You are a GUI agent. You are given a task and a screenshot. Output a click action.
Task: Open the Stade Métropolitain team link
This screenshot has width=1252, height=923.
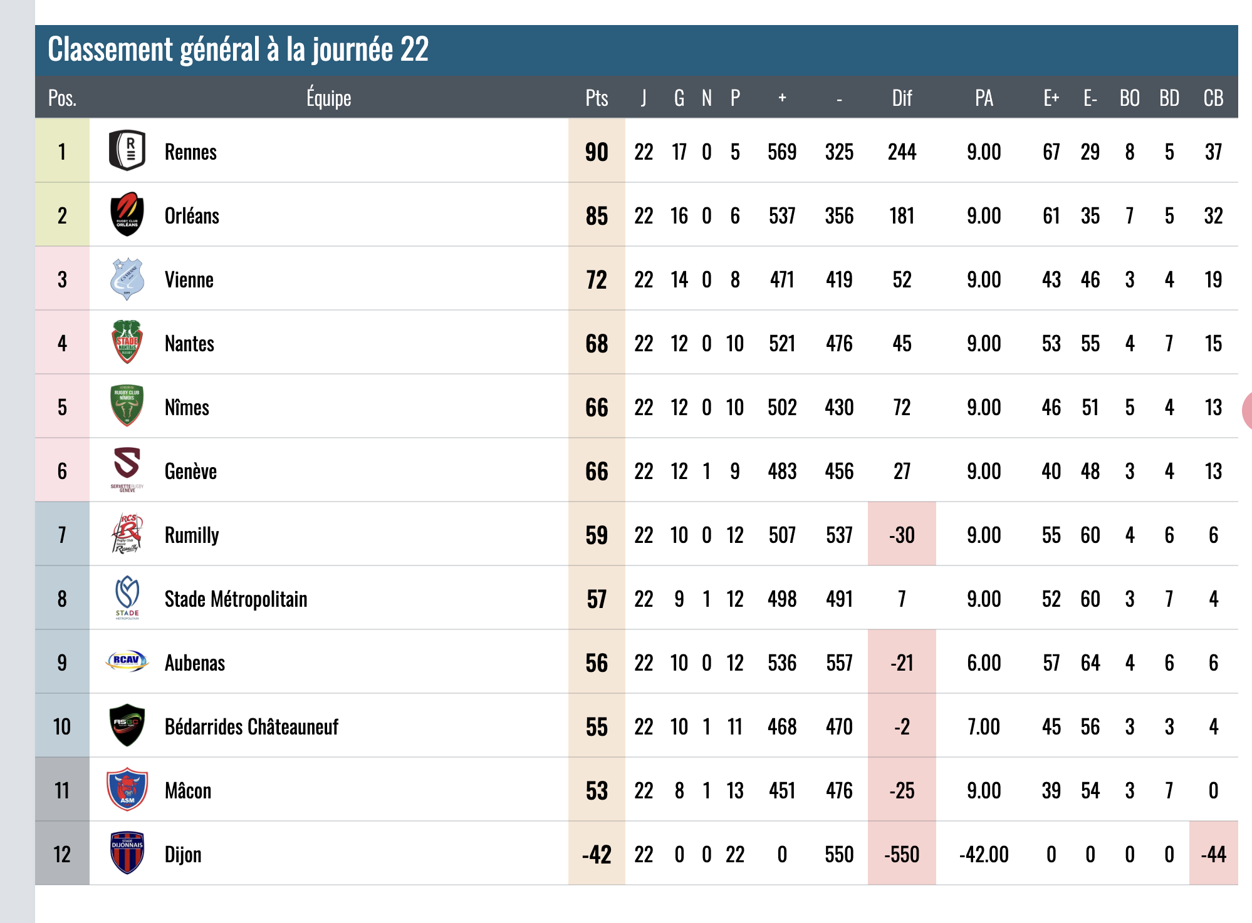(236, 599)
